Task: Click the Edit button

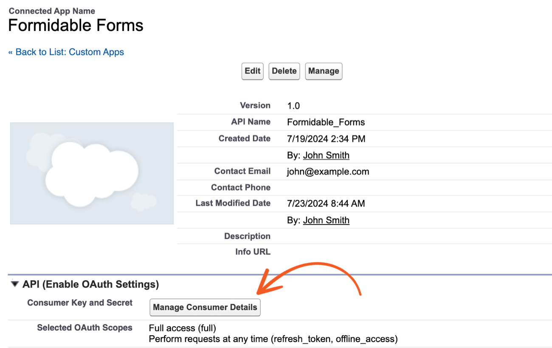Action: 253,71
